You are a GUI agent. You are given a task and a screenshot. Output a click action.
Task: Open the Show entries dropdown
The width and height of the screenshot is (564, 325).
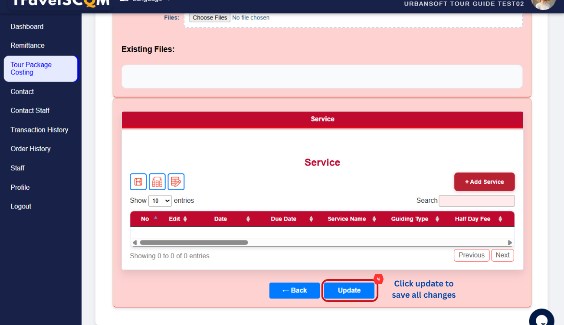[x=160, y=201]
